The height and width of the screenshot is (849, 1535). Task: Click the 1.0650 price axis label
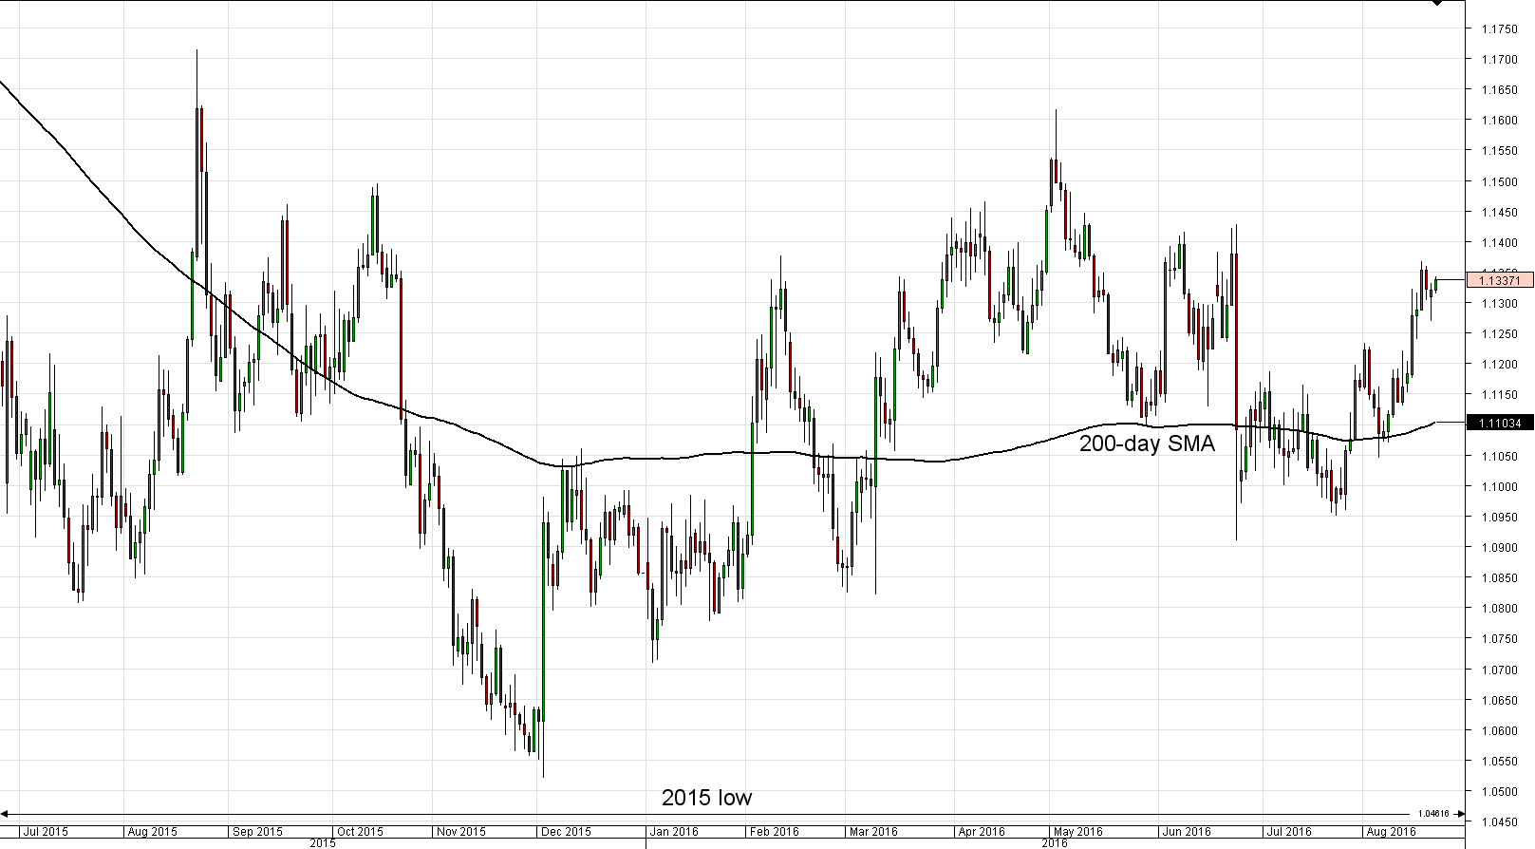click(x=1500, y=701)
